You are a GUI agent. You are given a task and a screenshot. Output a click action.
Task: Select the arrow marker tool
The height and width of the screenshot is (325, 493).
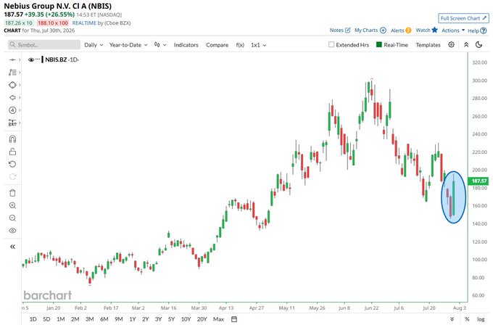[12, 97]
